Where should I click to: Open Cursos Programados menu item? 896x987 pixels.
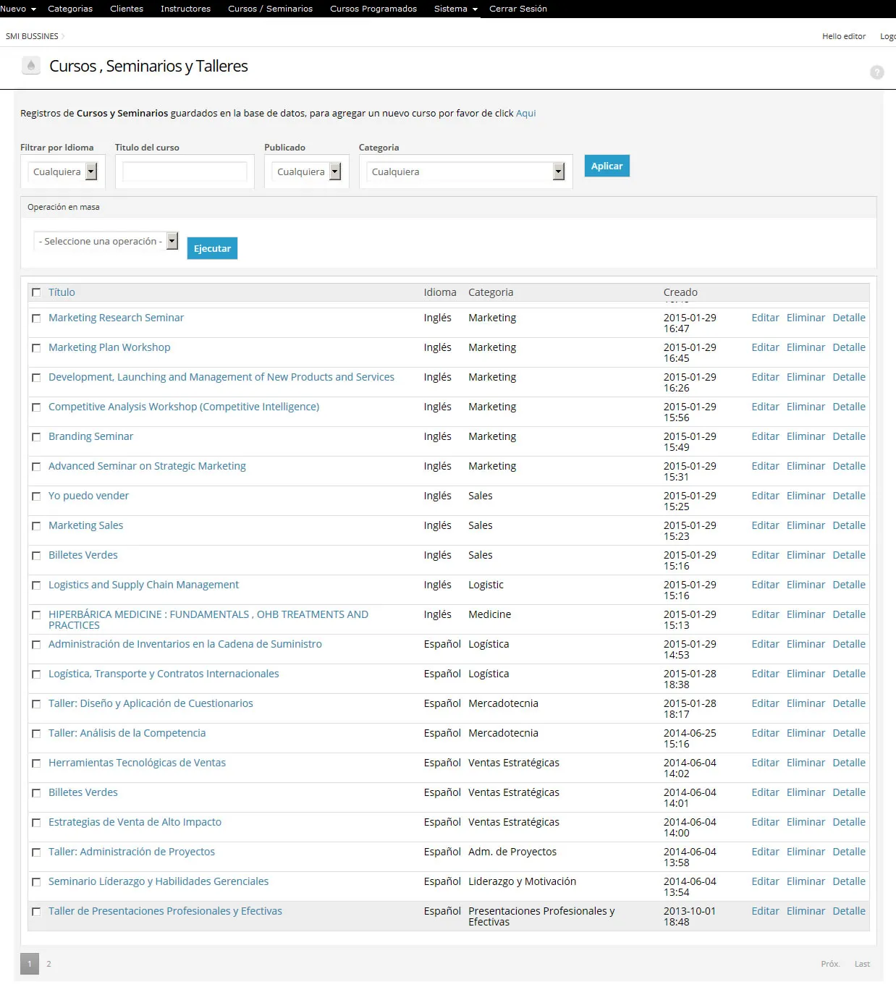click(373, 9)
